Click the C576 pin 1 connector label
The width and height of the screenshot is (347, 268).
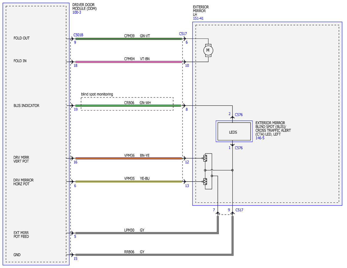239,148
